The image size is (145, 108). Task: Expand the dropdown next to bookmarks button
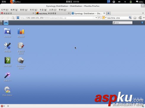(144, 18)
